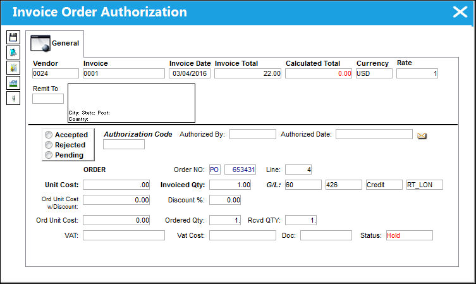Image resolution: width=476 pixels, height=284 pixels.
Task: Click the Invoice field showing 0001
Action: [x=124, y=73]
